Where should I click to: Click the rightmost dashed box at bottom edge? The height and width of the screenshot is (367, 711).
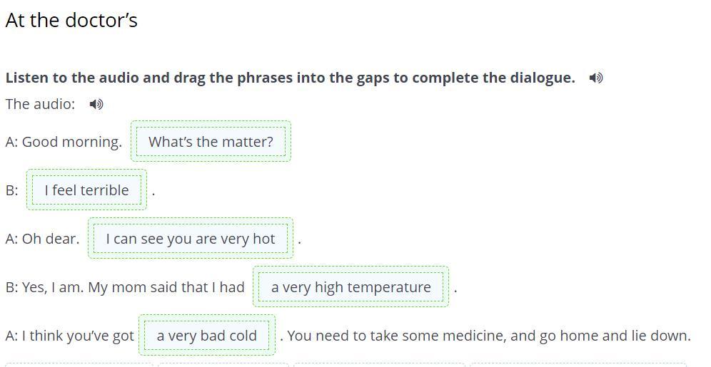pyautogui.click(x=577, y=365)
